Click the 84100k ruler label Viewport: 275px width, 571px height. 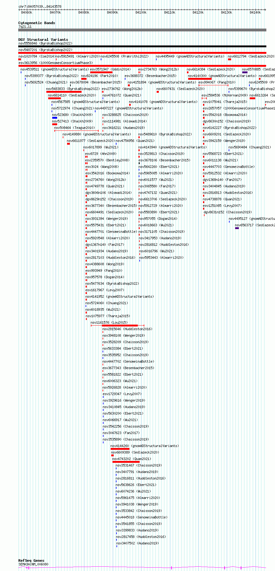click(x=141, y=12)
